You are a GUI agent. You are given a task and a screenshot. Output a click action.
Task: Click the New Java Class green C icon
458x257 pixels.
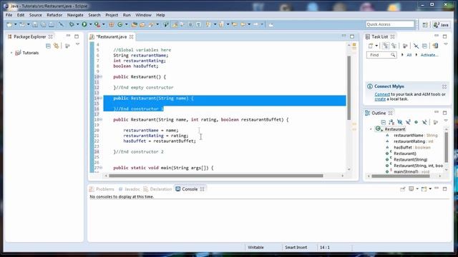pos(120,25)
